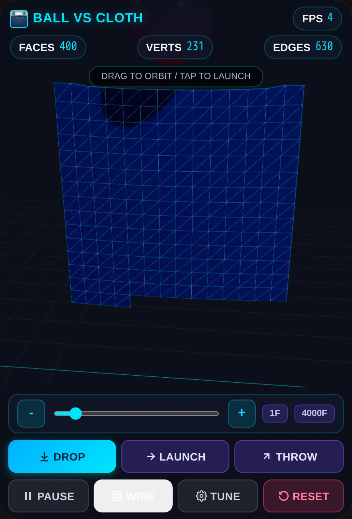Decrease value with the minus button
The width and height of the screenshot is (352, 519).
tap(31, 413)
